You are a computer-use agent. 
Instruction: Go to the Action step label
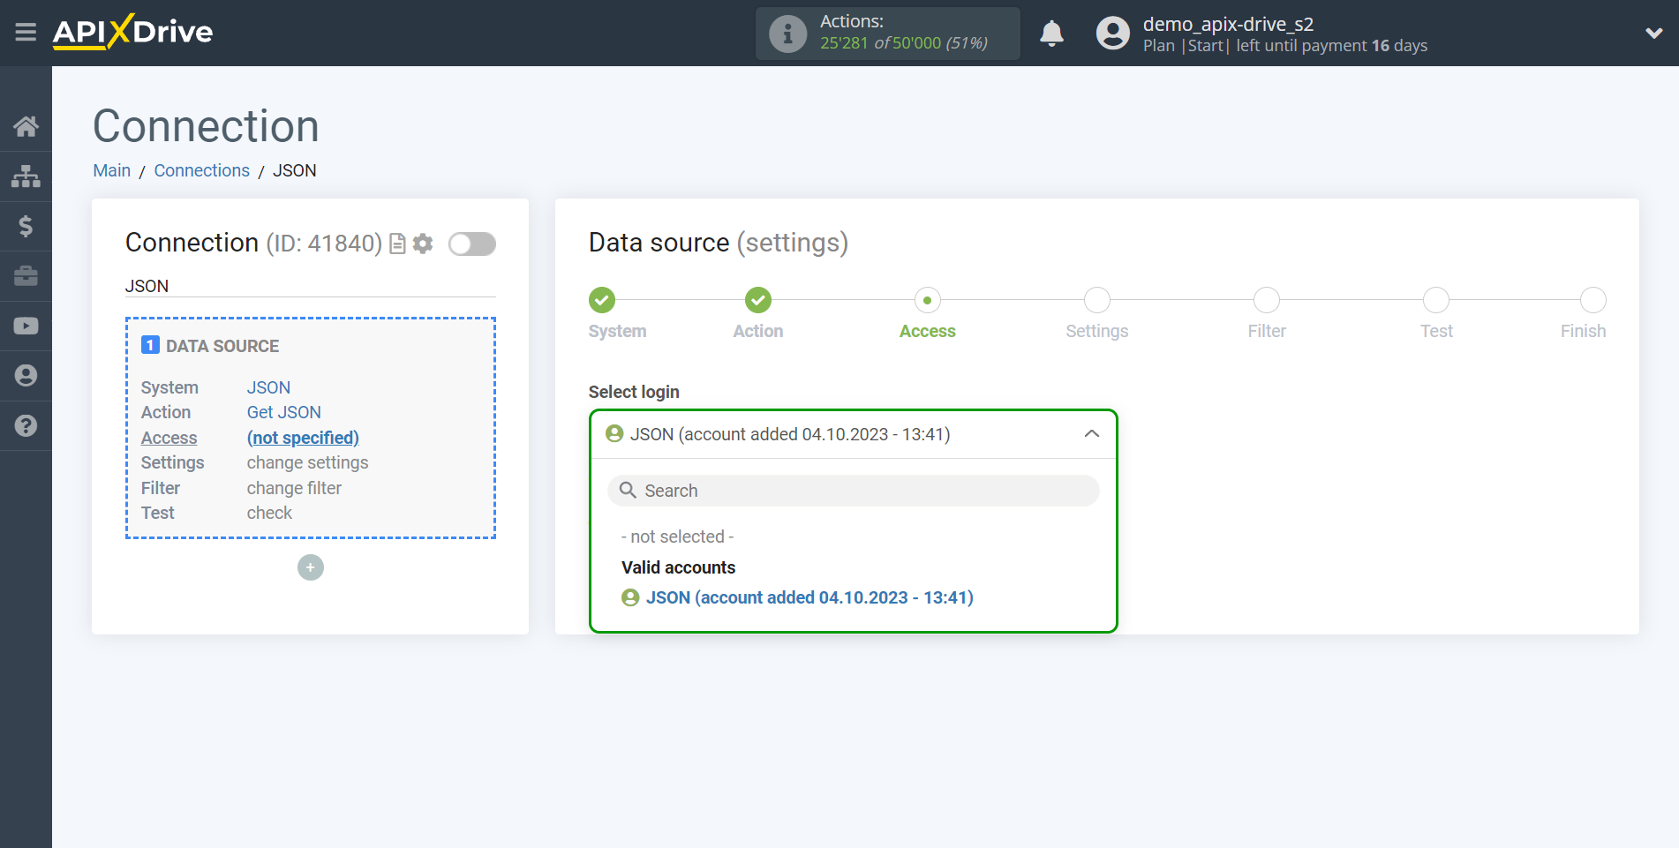point(757,331)
